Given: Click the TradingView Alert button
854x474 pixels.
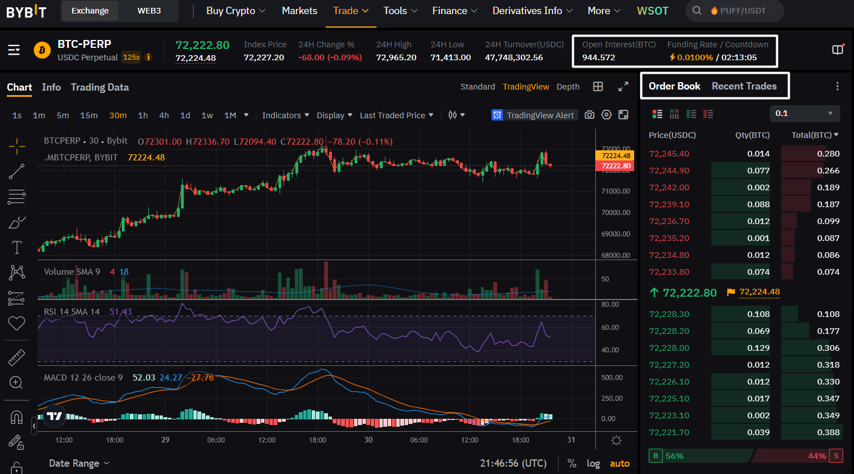Looking at the screenshot, I should click(533, 115).
